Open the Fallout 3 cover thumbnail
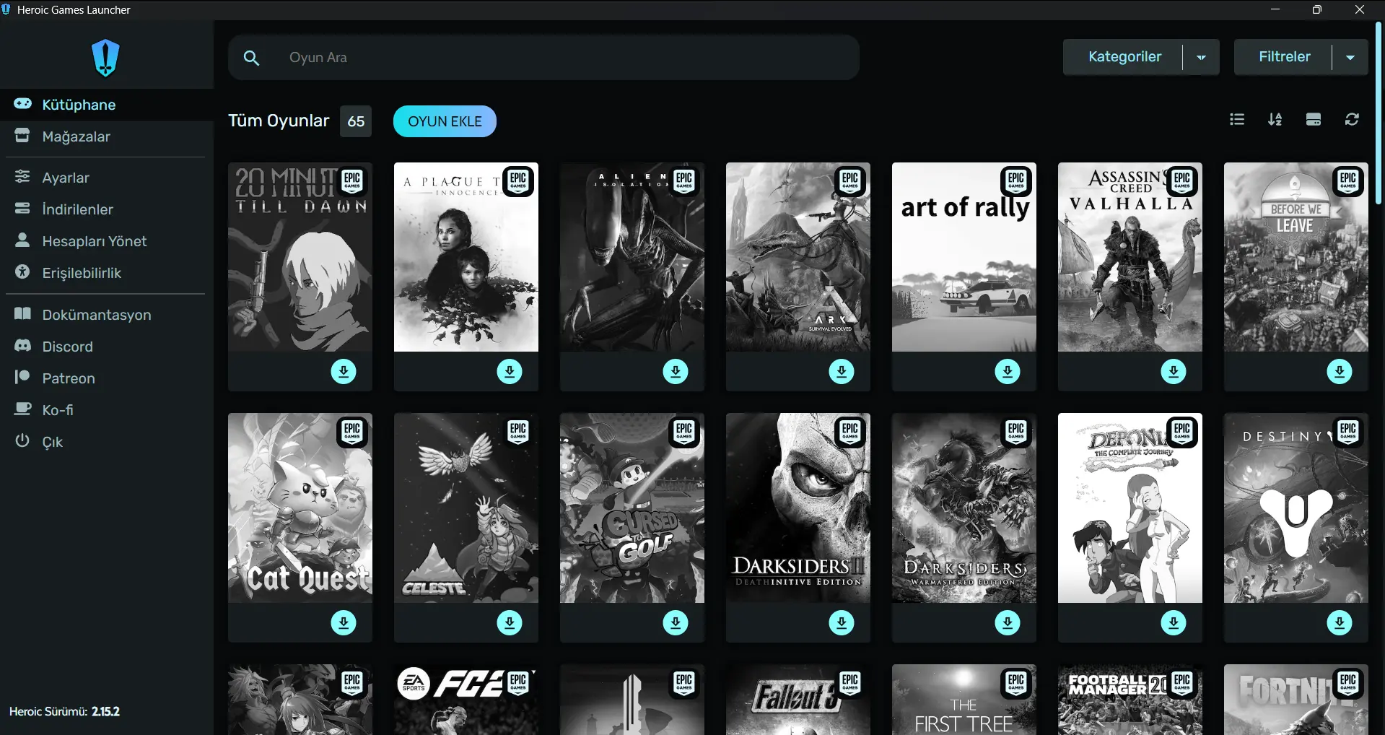Viewport: 1385px width, 735px height. 798,700
